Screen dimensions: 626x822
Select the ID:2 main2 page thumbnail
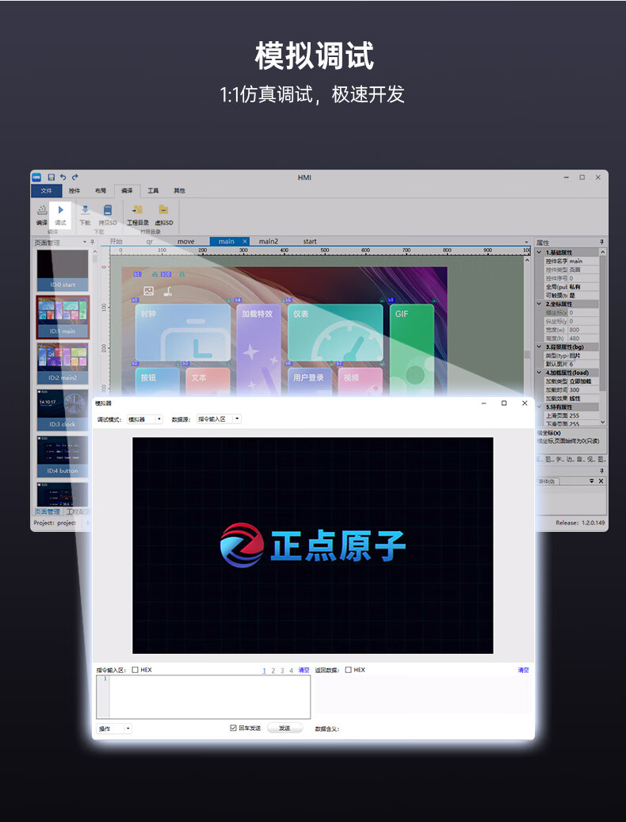coord(63,363)
